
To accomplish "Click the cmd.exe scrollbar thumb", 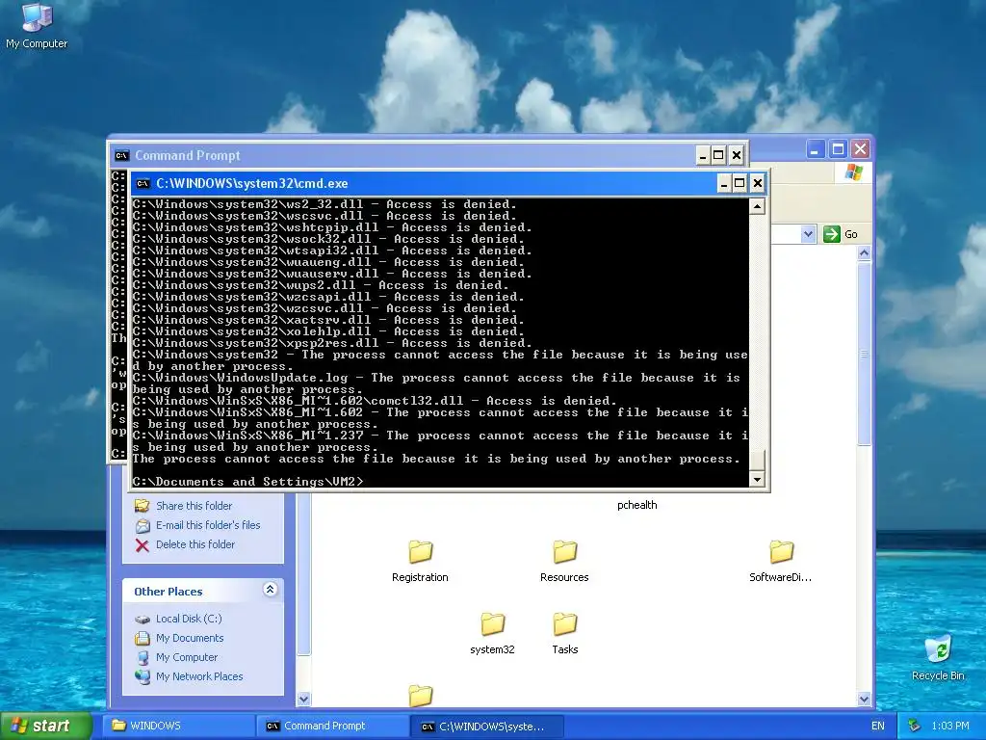I will (757, 461).
